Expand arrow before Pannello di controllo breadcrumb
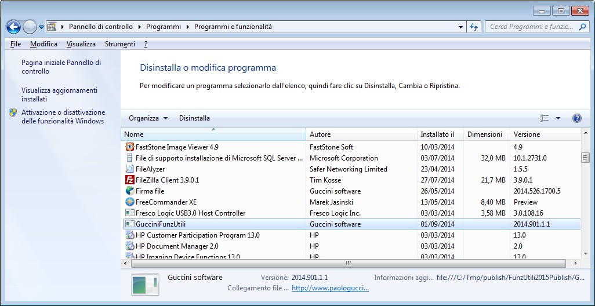 click(62, 27)
